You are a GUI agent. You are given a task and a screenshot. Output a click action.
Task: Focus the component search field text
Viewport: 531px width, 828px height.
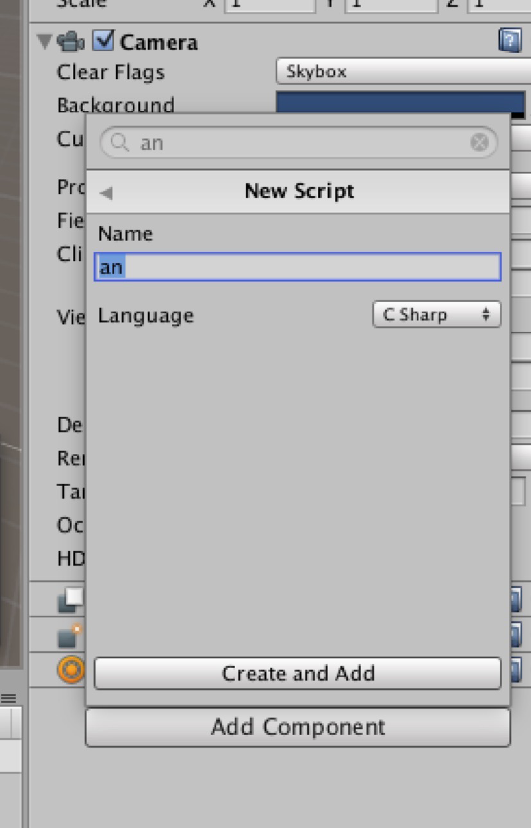(299, 143)
